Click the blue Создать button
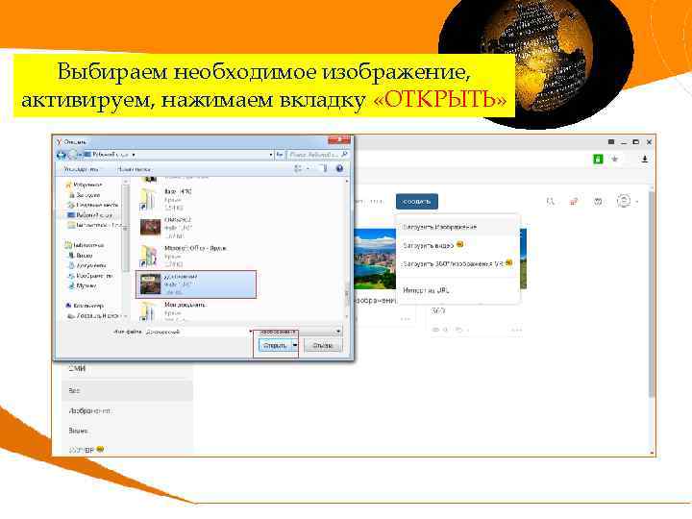This screenshot has height=519, width=692. click(x=416, y=202)
